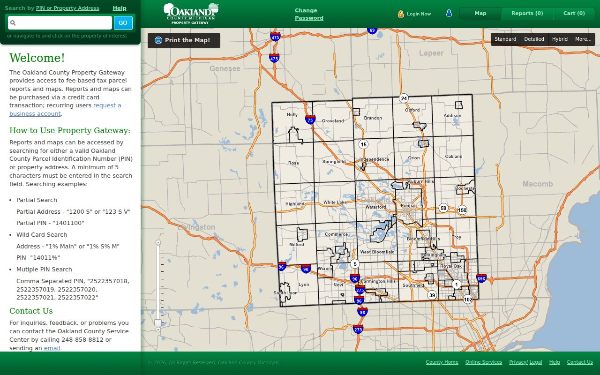Viewport: 600px width, 375px height.
Task: Click the I-75 shield near Groveland
Action: point(310,120)
